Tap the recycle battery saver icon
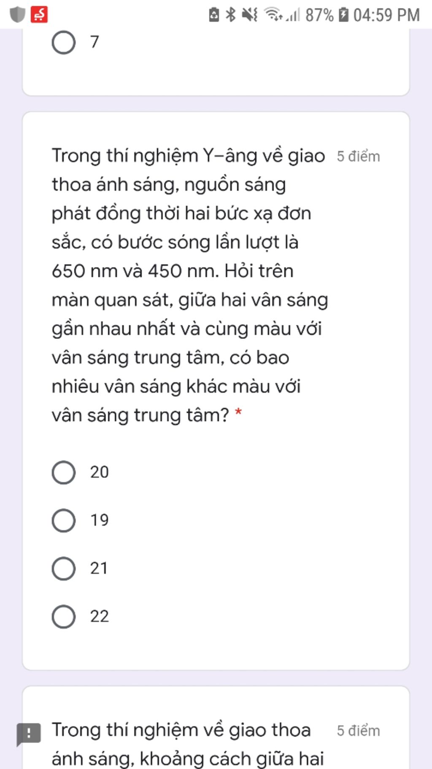The image size is (432, 769). 214,15
